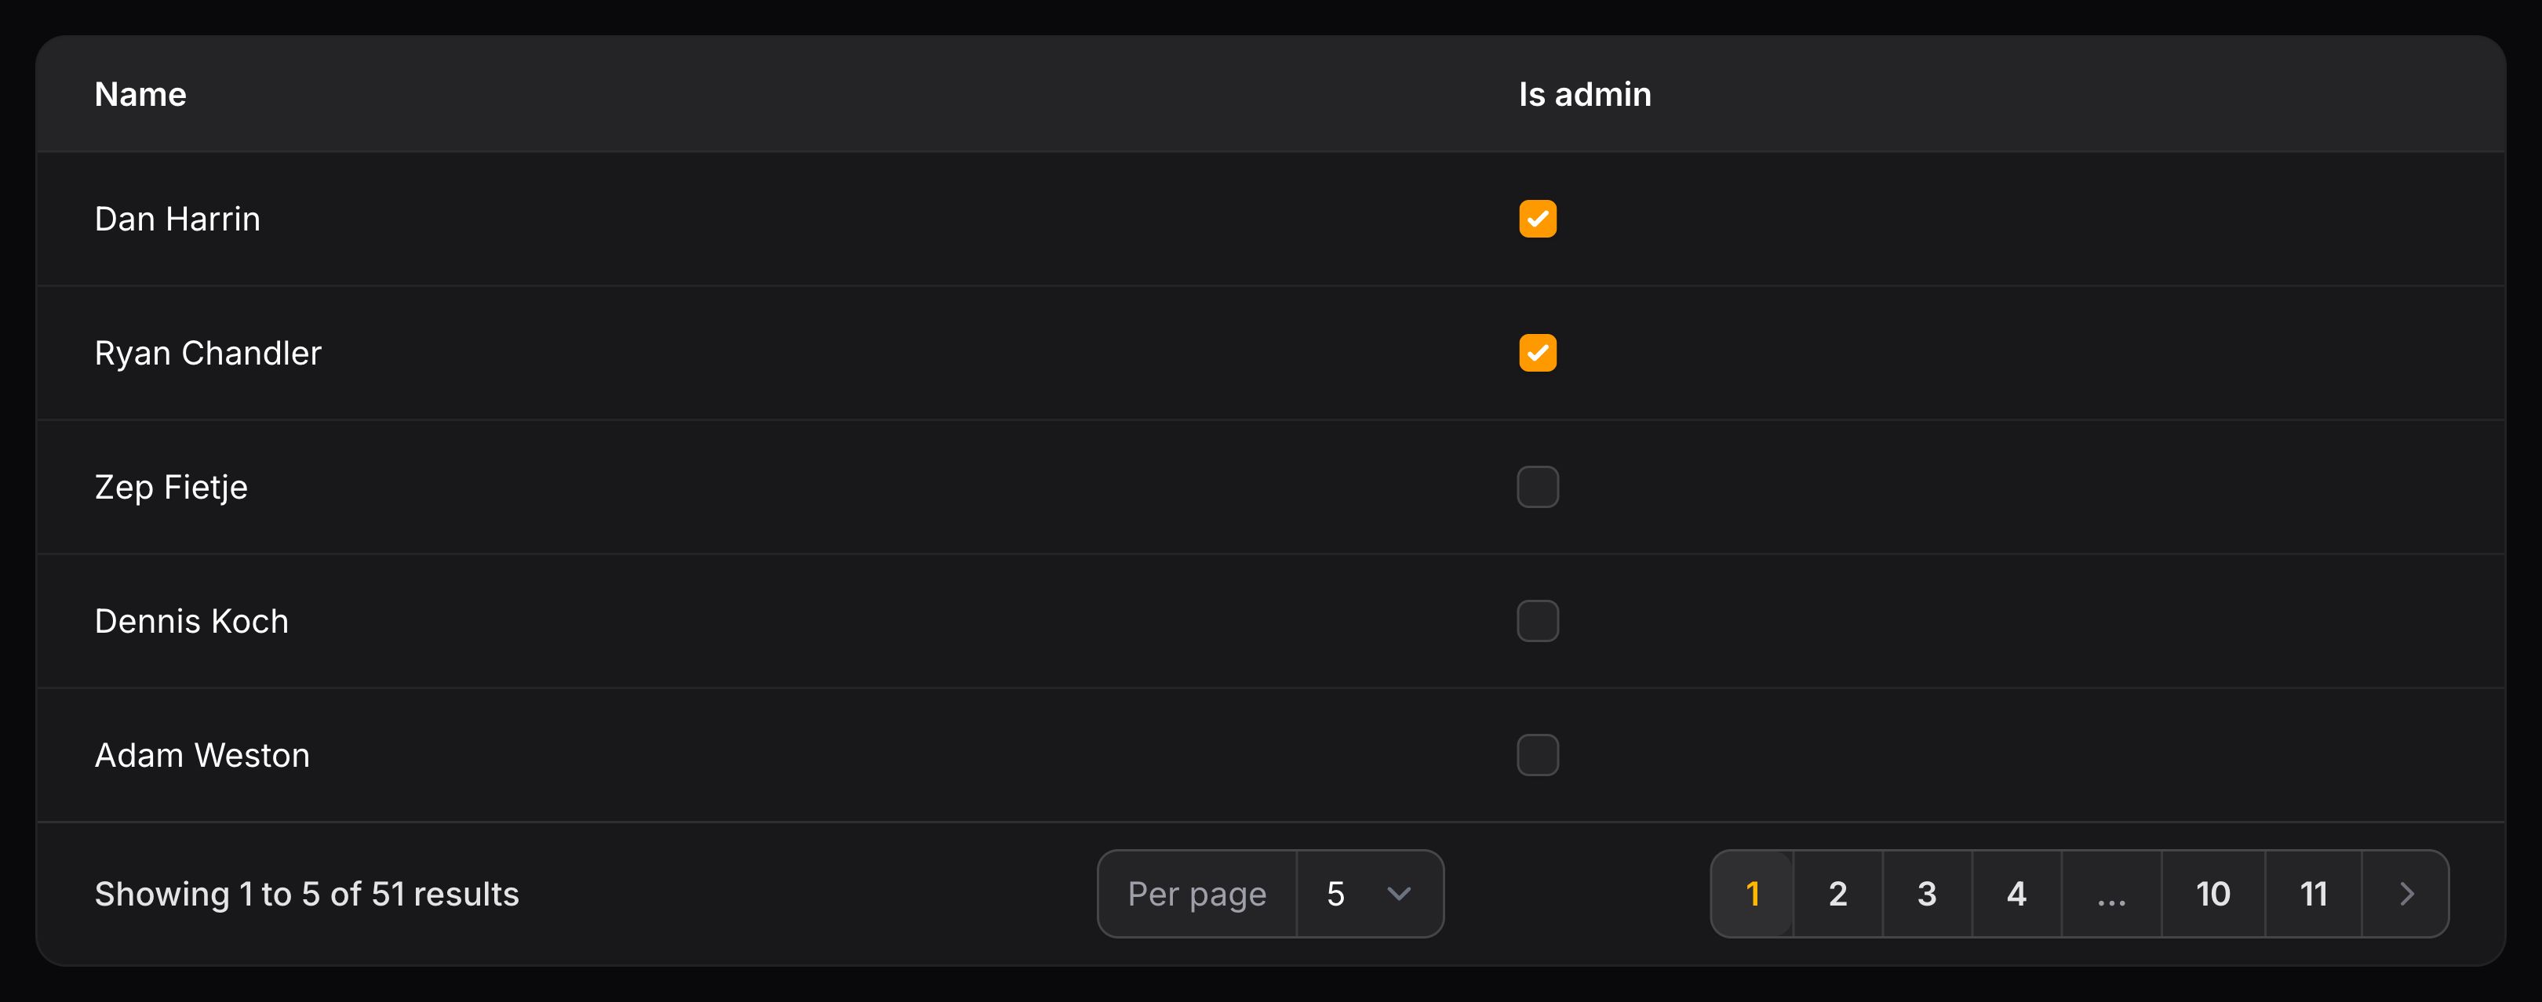Select the Adam Weston table row
Viewport: 2542px width, 1002px height.
[202, 754]
